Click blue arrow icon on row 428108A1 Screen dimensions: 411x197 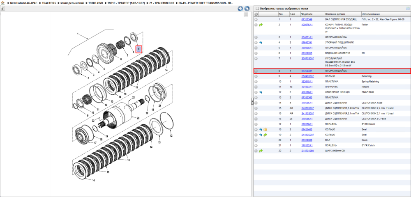point(261,92)
